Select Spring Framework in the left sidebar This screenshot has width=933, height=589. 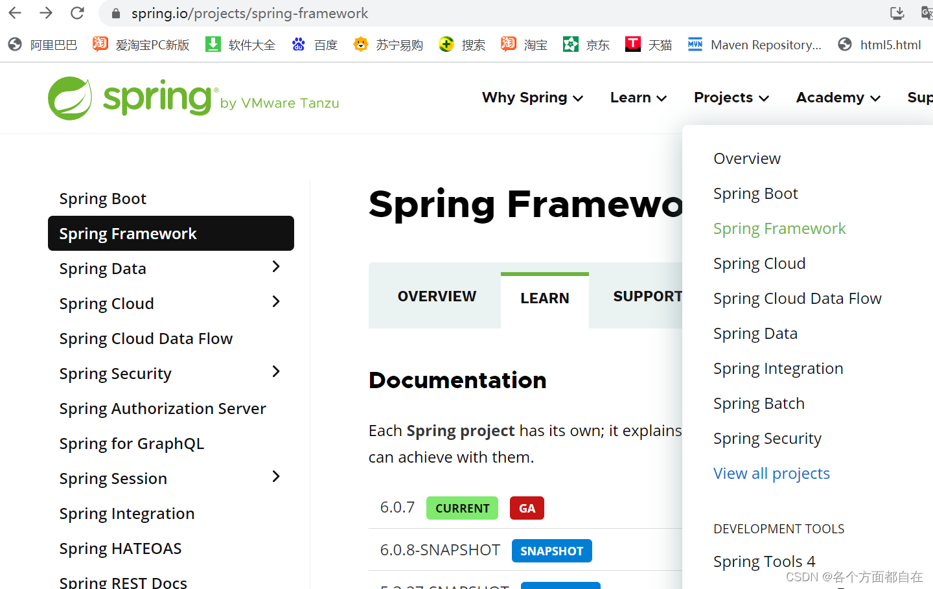(x=171, y=233)
